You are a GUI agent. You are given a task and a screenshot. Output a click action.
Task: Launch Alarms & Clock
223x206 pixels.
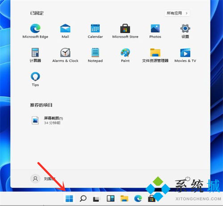coord(65,55)
